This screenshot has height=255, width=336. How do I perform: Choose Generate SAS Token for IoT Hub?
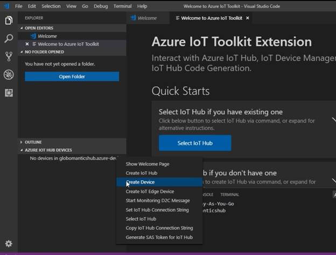coord(159,237)
